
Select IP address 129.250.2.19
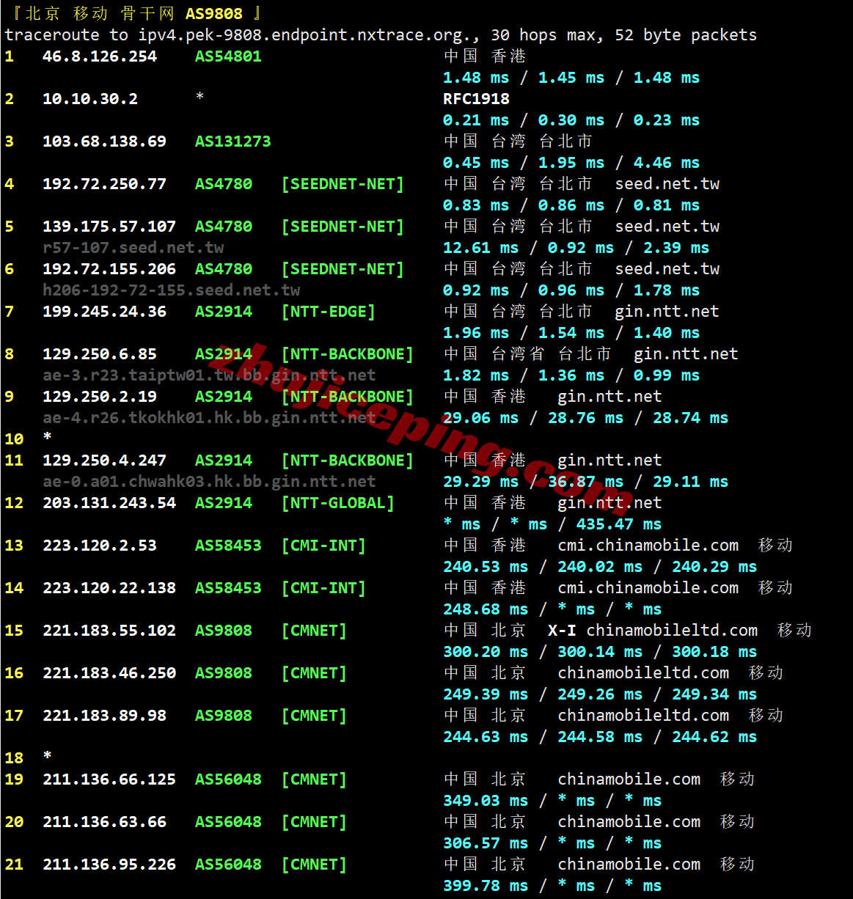(x=100, y=397)
